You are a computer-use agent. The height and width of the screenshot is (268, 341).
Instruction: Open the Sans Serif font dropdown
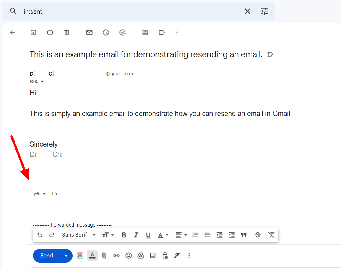click(x=79, y=235)
